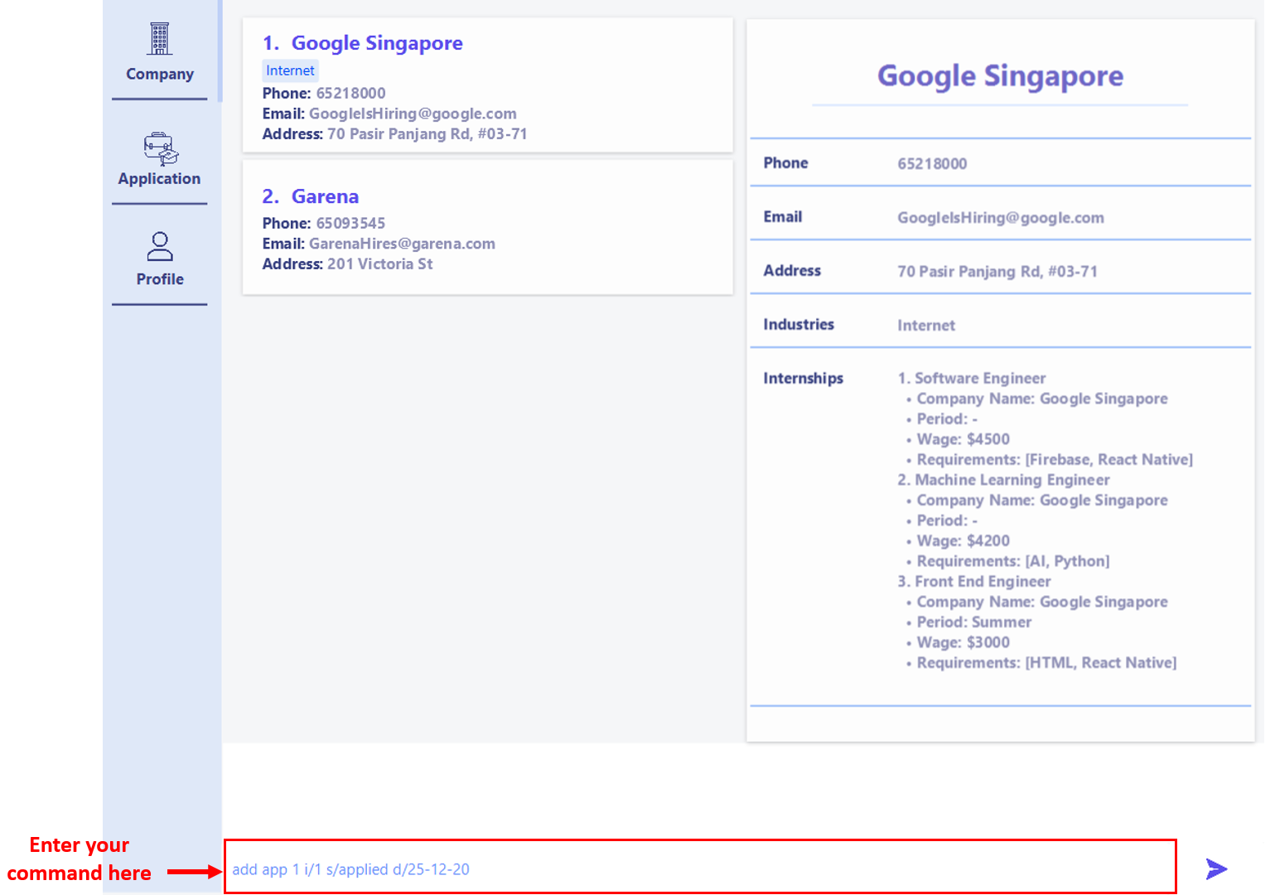Image resolution: width=1275 pixels, height=895 pixels.
Task: Click the Industries value Internet in detail panel
Action: pyautogui.click(x=926, y=325)
